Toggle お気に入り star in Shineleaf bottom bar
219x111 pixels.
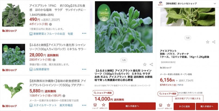click(103, 106)
